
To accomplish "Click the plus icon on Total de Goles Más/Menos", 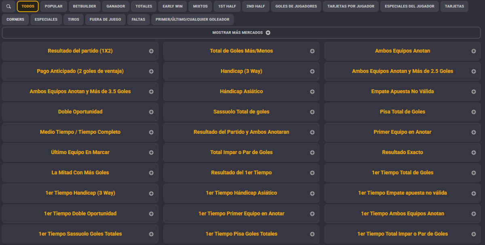I will pyautogui.click(x=312, y=51).
